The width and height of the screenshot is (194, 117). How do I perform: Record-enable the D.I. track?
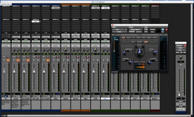pos(8,57)
